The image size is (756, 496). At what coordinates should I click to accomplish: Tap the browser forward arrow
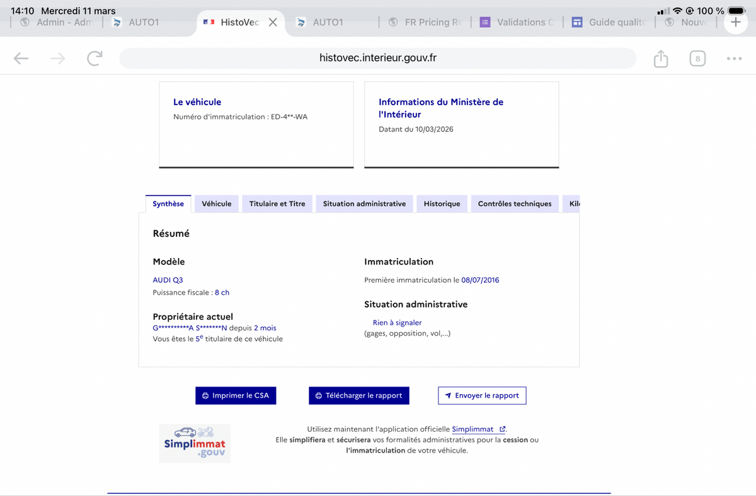57,59
